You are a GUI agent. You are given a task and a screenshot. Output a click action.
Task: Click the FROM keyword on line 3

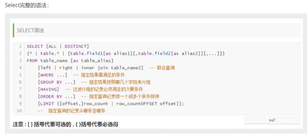coord(32,61)
